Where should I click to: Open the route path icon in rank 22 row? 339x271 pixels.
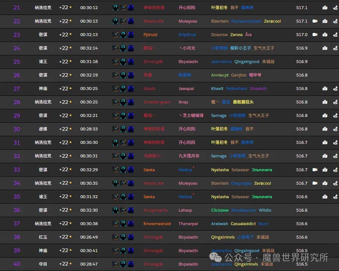335,21
